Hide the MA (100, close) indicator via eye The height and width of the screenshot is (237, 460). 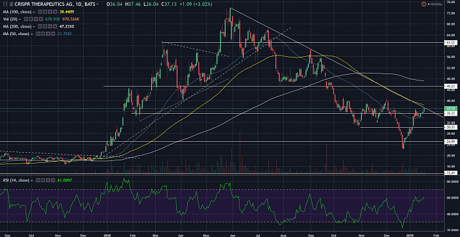pos(40,11)
